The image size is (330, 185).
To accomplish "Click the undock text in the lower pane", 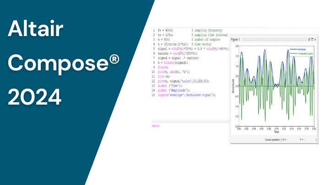I will pos(157,124).
